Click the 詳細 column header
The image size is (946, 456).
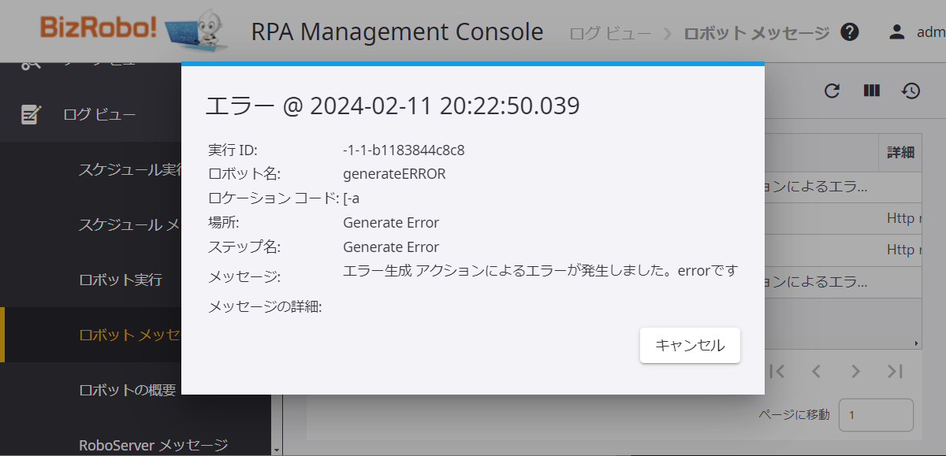[900, 153]
